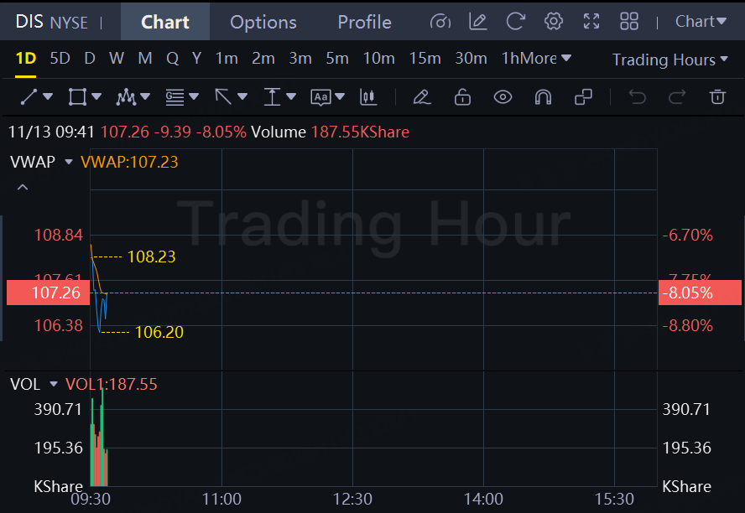Image resolution: width=745 pixels, height=513 pixels.
Task: Click the DIS NYSE ticker label
Action: (x=51, y=22)
